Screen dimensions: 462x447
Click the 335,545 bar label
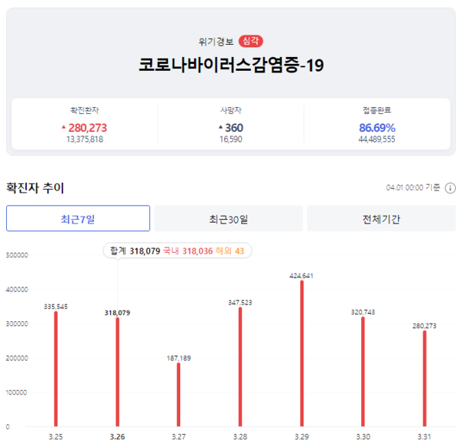click(55, 307)
